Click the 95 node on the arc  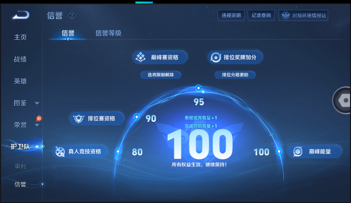coord(199,88)
